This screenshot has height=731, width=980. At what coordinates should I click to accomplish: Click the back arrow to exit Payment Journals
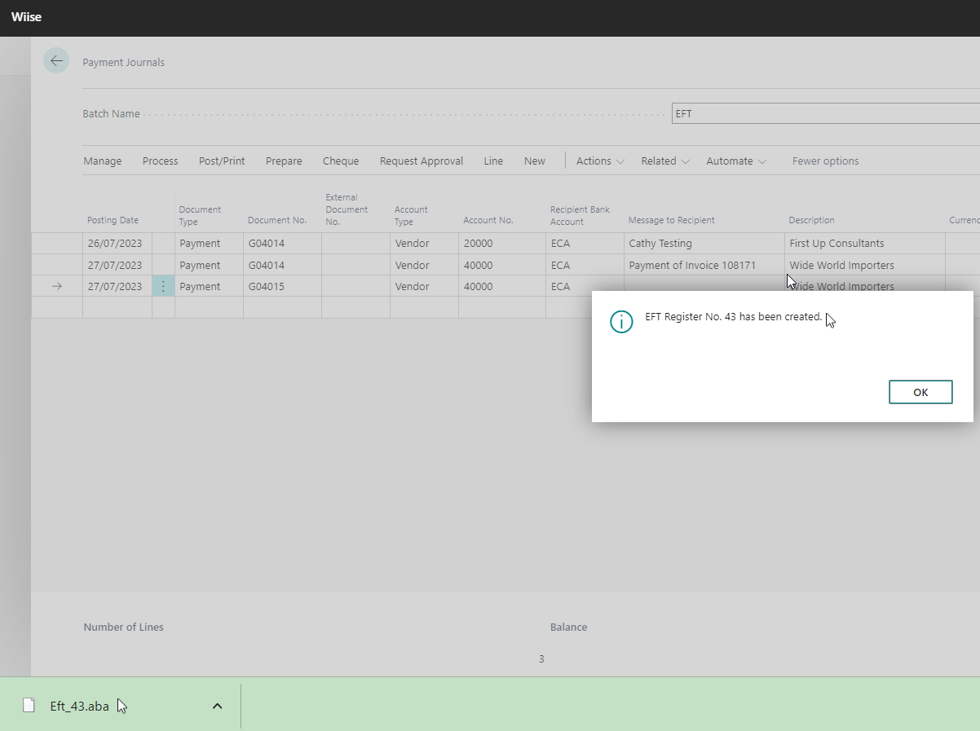pyautogui.click(x=56, y=60)
